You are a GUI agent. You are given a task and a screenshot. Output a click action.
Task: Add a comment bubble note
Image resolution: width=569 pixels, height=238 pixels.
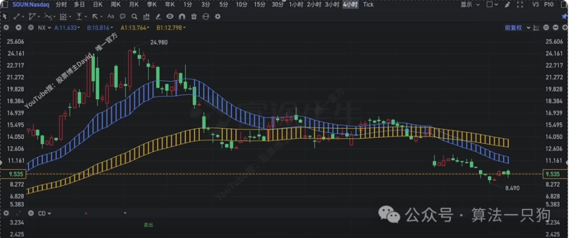(123, 17)
